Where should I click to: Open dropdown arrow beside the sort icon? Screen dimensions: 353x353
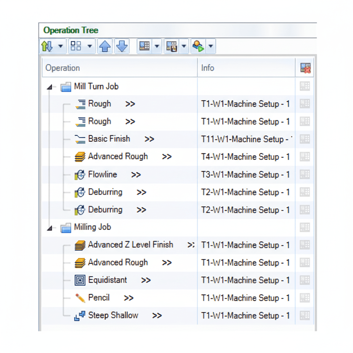click(x=60, y=46)
